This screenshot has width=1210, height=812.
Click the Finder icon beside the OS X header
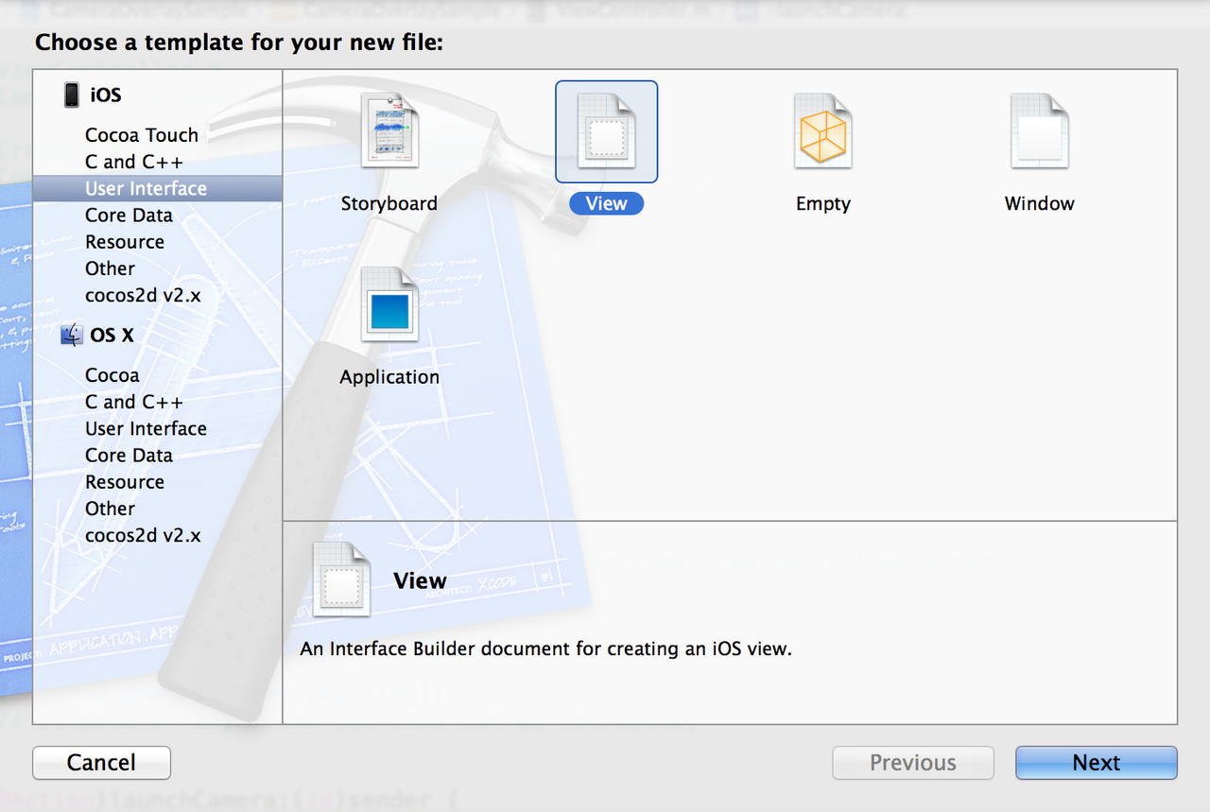click(72, 335)
